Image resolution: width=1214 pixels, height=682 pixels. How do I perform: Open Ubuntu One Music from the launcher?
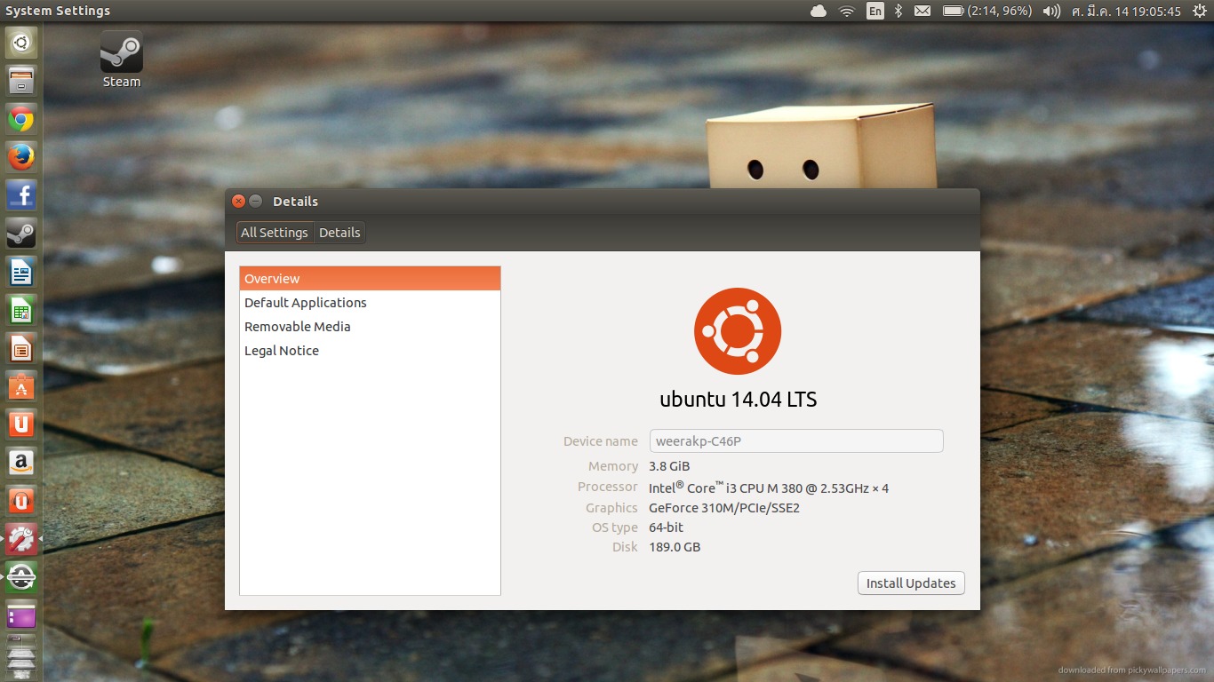tap(21, 500)
